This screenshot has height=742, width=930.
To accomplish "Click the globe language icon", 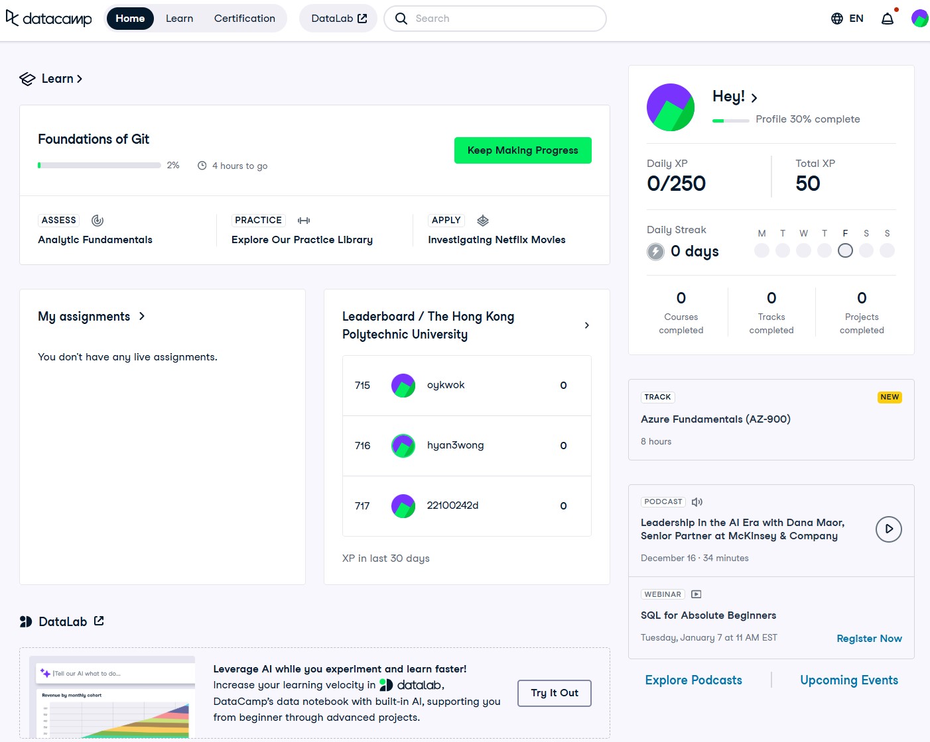I will (x=837, y=19).
